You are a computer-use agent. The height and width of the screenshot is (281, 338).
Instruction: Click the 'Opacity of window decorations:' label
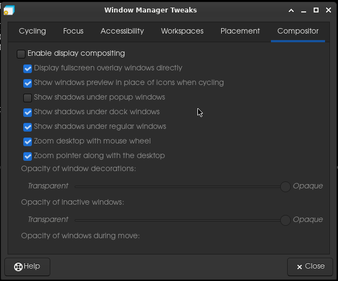point(78,168)
